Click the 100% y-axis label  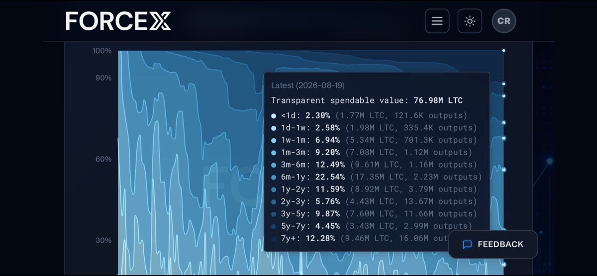[102, 51]
